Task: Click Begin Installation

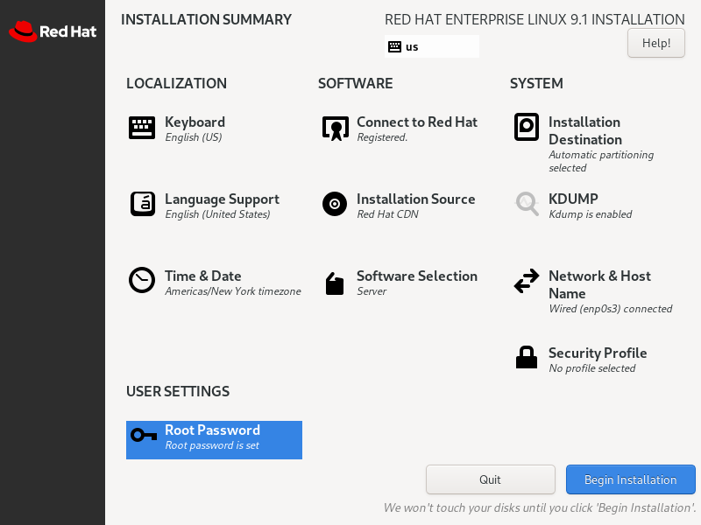Action: [x=630, y=479]
